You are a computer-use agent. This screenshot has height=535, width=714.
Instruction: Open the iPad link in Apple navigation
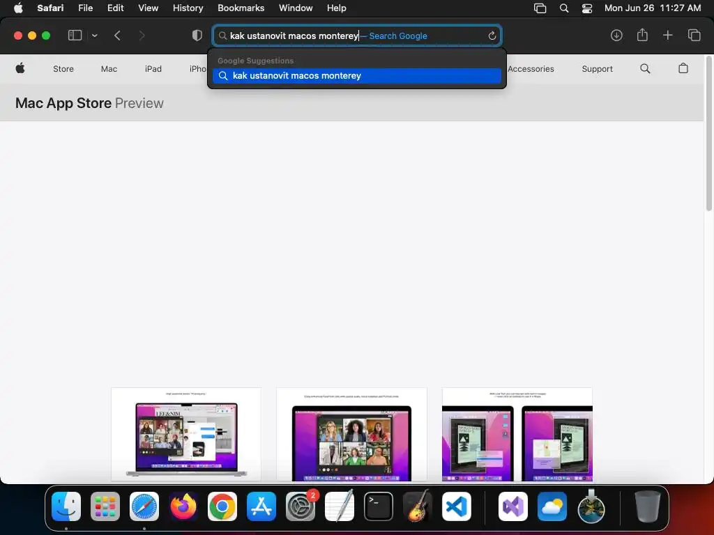tap(153, 69)
